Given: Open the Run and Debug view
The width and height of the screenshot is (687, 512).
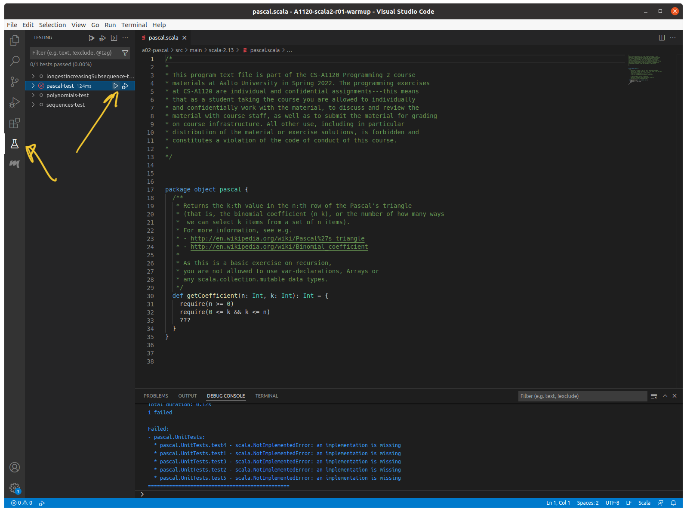Looking at the screenshot, I should point(15,102).
